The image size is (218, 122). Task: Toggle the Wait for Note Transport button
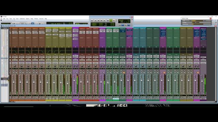click(x=120, y=25)
